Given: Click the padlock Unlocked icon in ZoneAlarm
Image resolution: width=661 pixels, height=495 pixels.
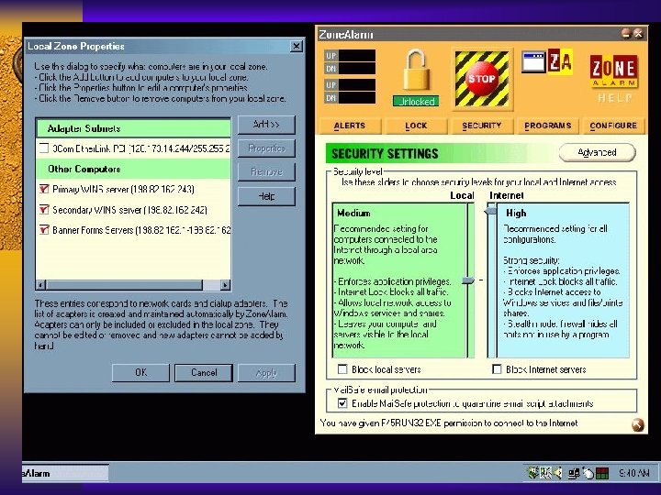Looking at the screenshot, I should (417, 77).
